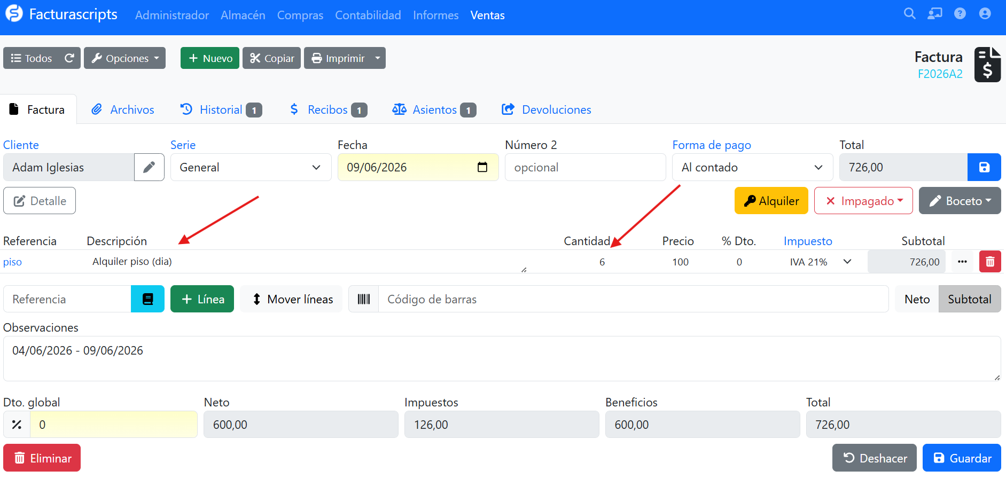Open the Administrador menu
Image resolution: width=1006 pixels, height=494 pixels.
(172, 15)
